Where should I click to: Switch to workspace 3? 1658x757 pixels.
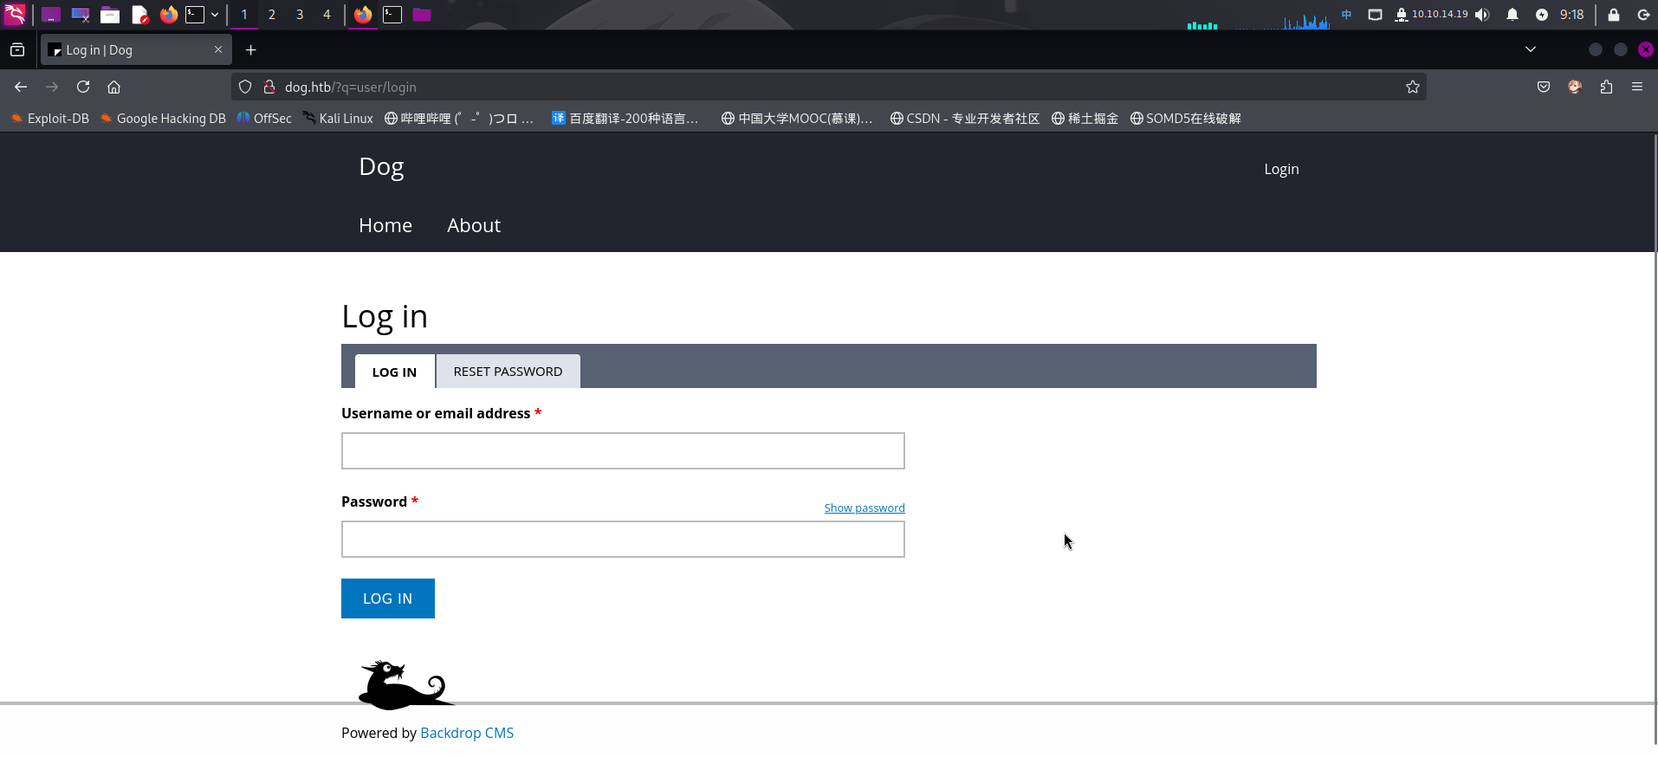tap(300, 15)
